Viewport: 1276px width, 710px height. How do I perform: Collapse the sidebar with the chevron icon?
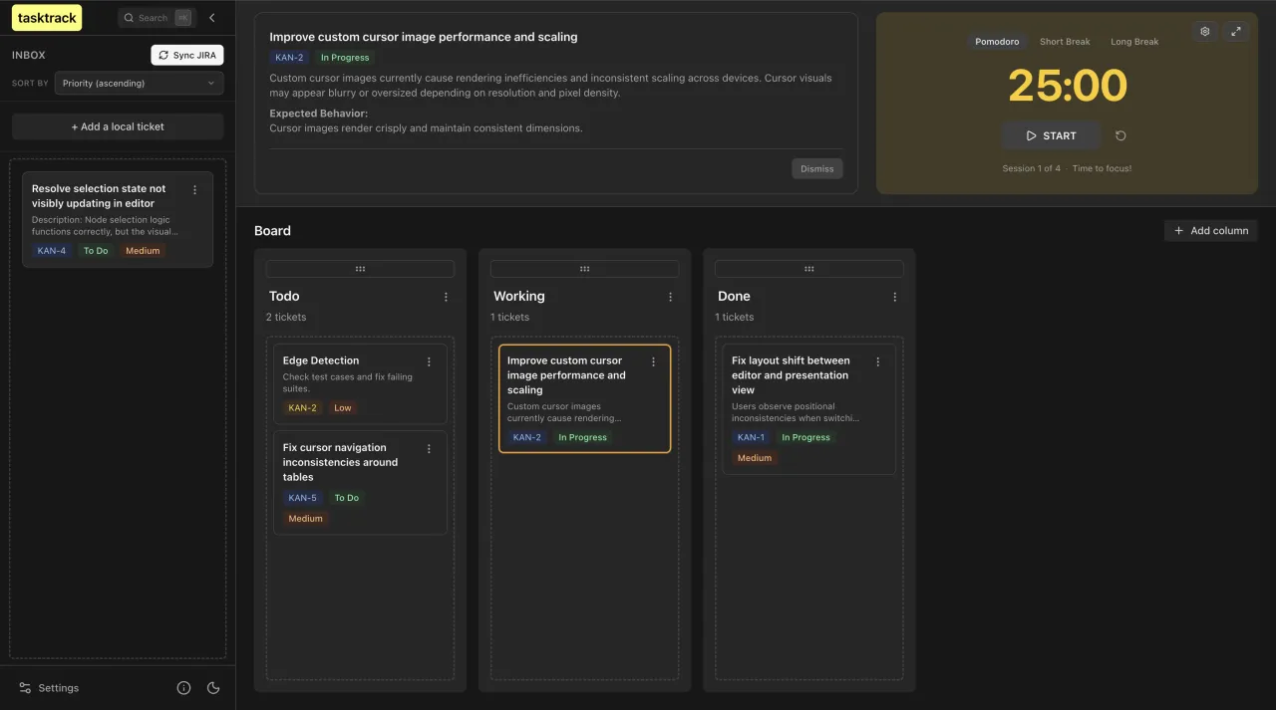coord(211,18)
